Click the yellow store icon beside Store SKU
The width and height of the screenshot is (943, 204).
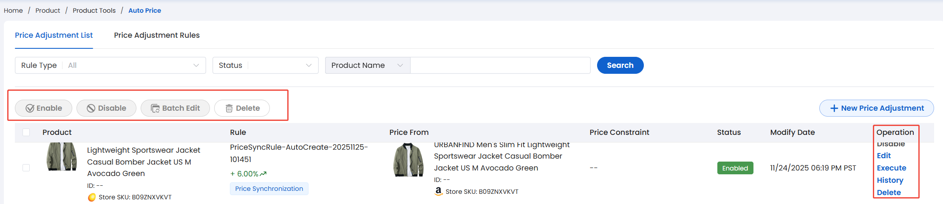(x=92, y=197)
